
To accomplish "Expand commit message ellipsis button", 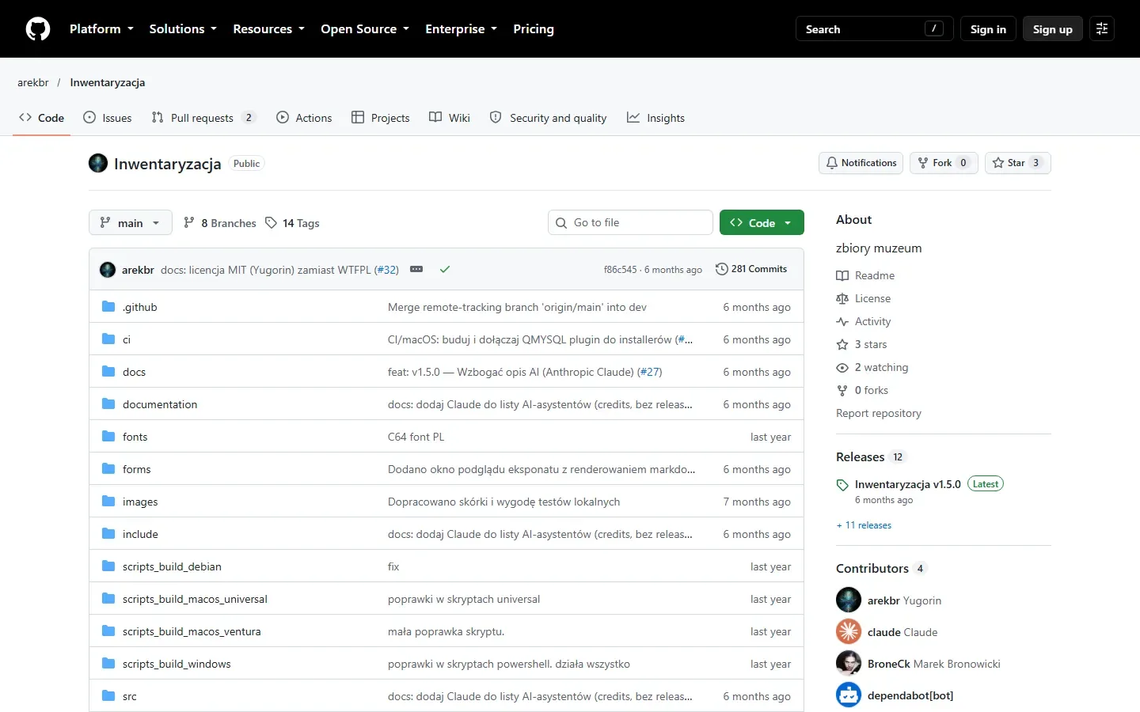I will (x=416, y=270).
